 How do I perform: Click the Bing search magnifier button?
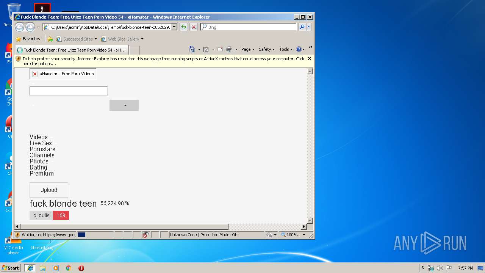click(302, 27)
